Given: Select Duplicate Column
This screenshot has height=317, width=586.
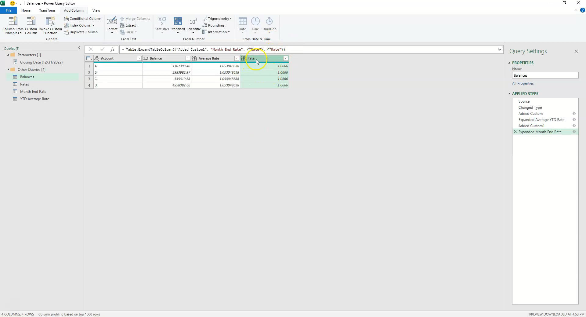Looking at the screenshot, I should click(81, 32).
